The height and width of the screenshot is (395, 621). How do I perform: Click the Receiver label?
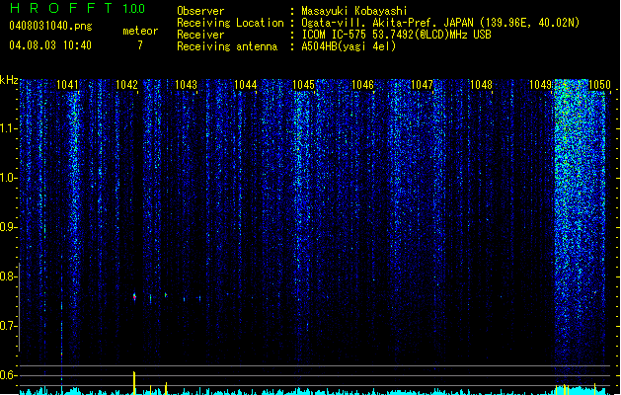tap(200, 35)
